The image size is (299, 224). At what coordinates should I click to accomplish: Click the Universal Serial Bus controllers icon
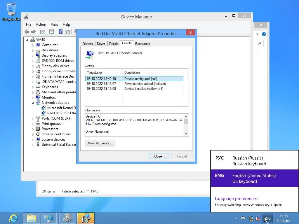pyautogui.click(x=38, y=145)
